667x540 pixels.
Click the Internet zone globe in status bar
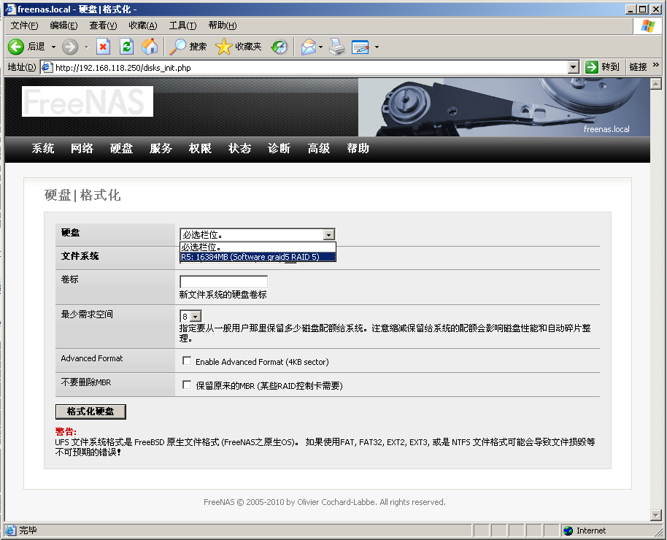(568, 531)
